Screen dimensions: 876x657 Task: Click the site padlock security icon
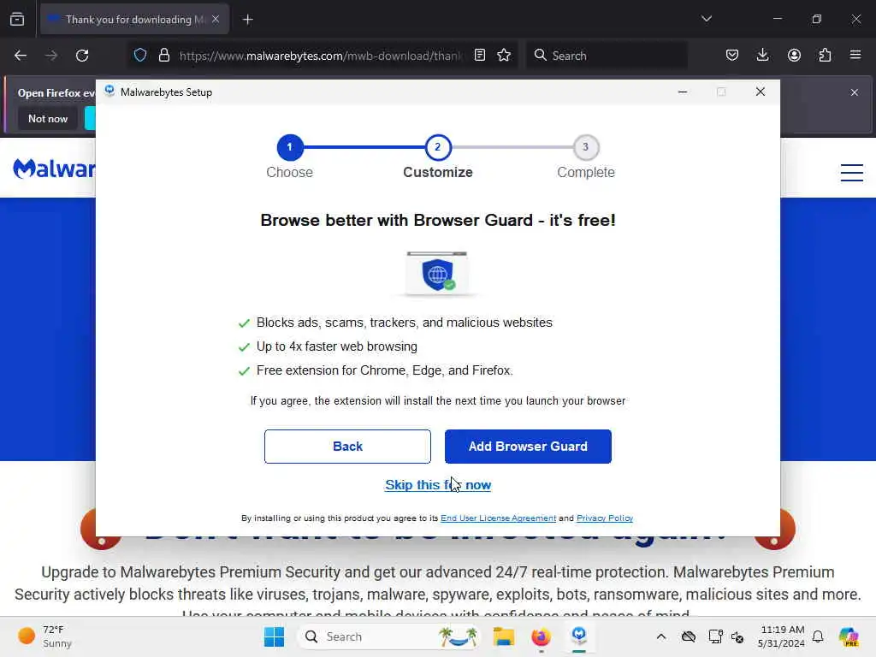pos(163,56)
